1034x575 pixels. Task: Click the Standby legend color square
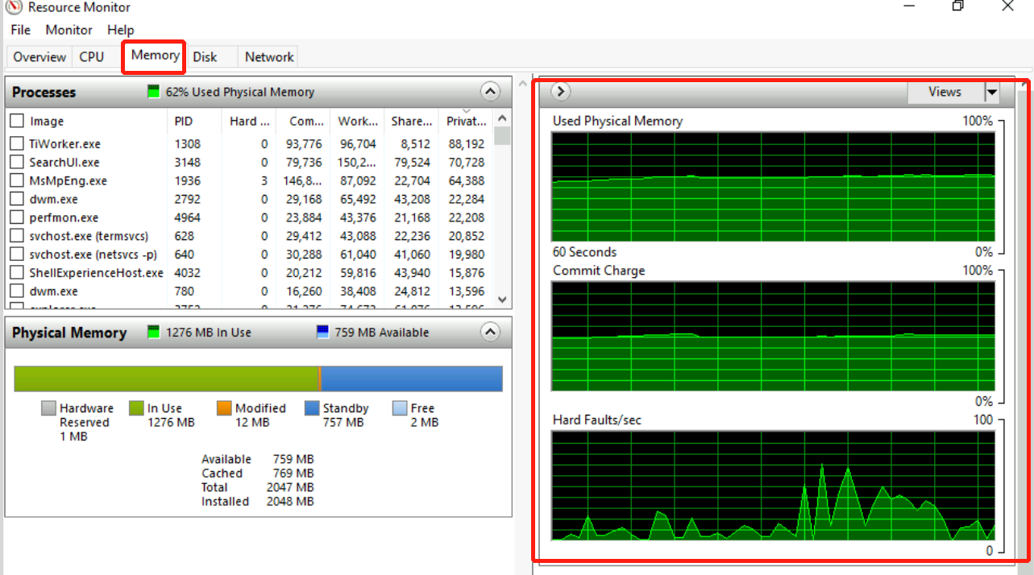click(312, 408)
